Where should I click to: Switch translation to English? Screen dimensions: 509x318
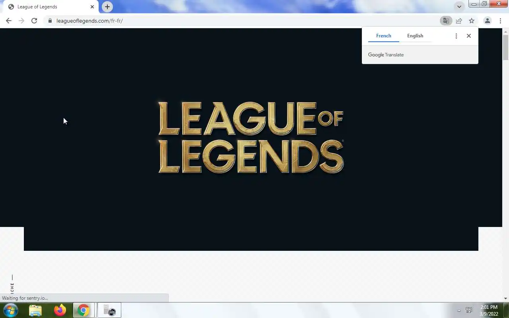(x=415, y=36)
